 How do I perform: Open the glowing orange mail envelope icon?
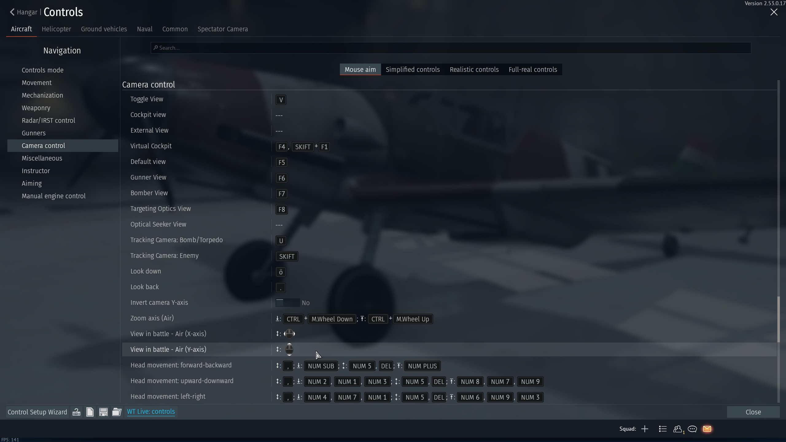pos(707,429)
